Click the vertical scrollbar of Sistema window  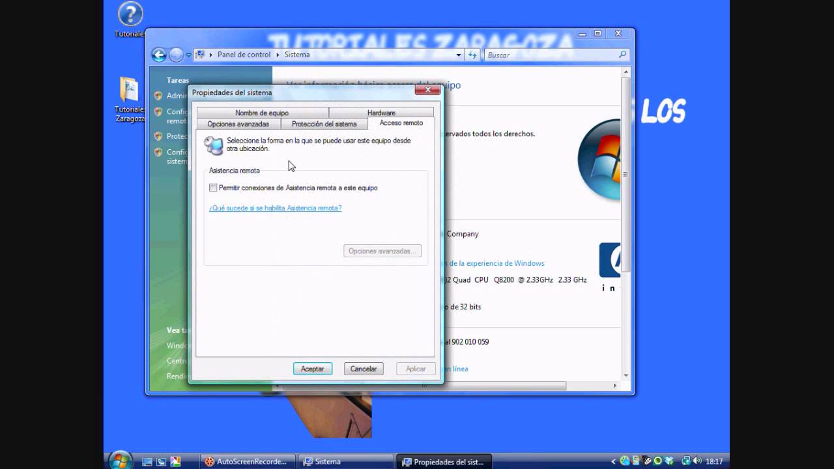click(625, 174)
